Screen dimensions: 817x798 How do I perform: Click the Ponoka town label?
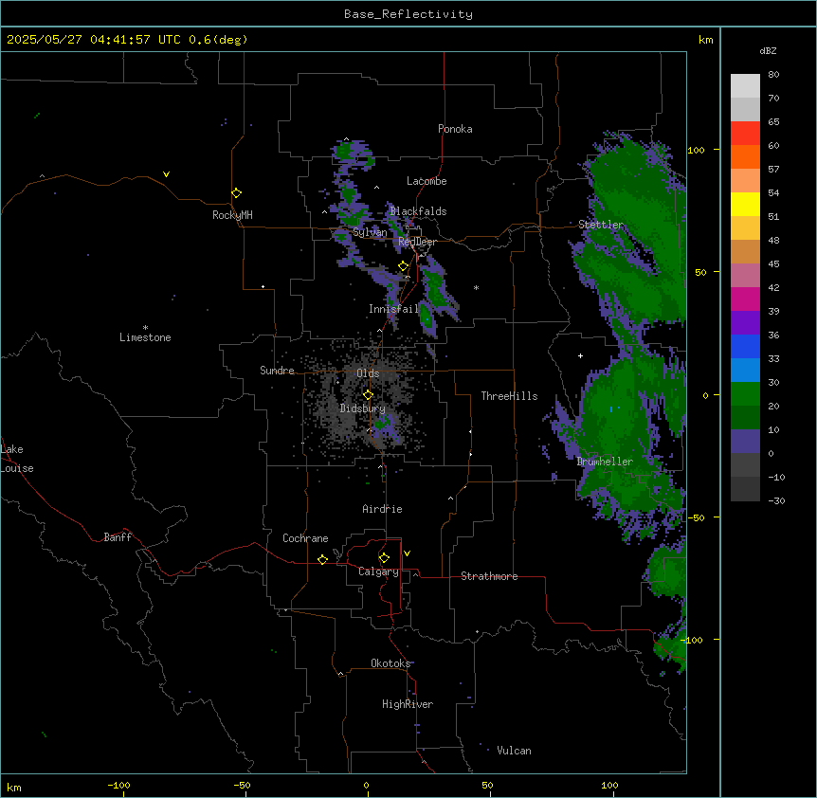click(x=455, y=129)
